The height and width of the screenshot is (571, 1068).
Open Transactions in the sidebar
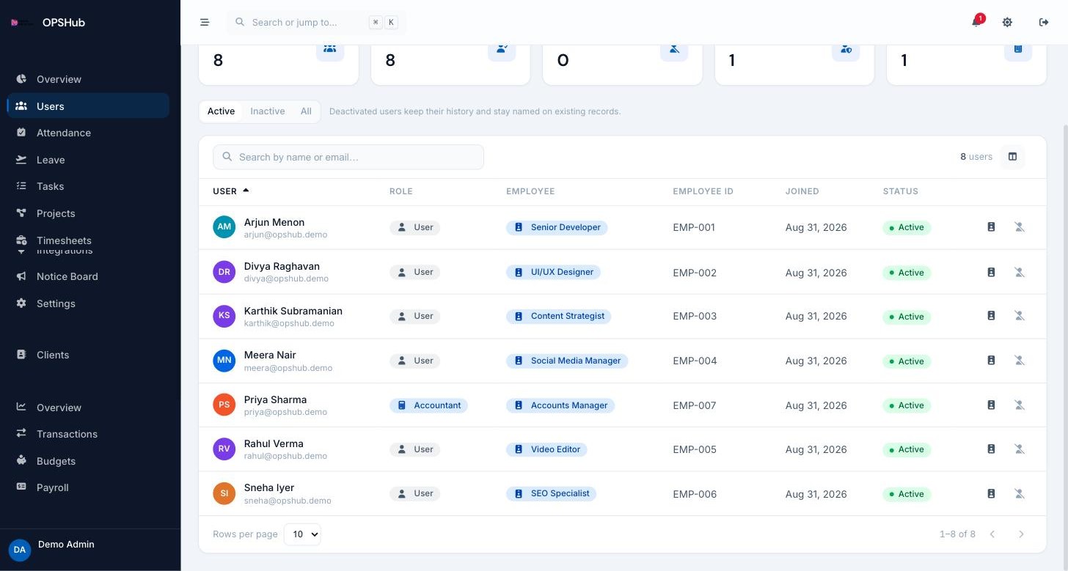point(88,434)
